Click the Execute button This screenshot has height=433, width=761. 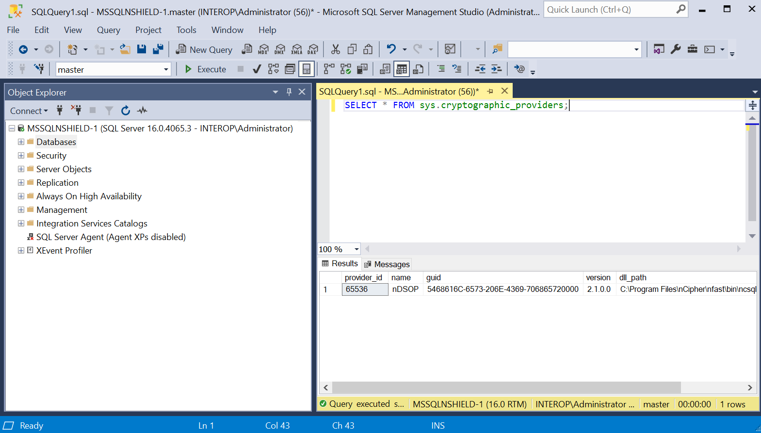(x=205, y=69)
